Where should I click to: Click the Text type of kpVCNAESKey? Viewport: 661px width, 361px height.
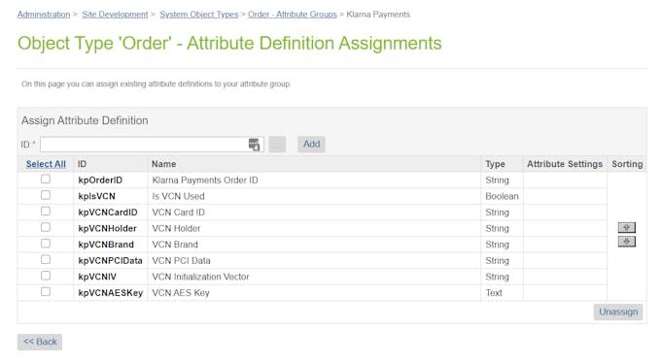pos(494,292)
